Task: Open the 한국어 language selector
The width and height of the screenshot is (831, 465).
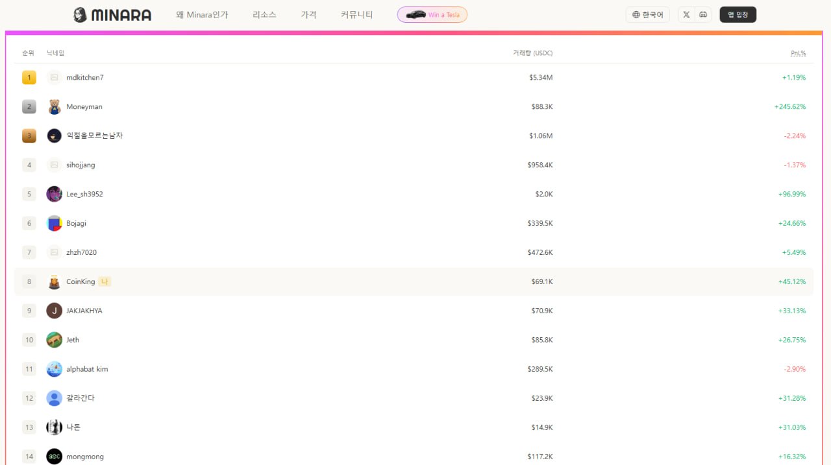Action: pos(647,14)
